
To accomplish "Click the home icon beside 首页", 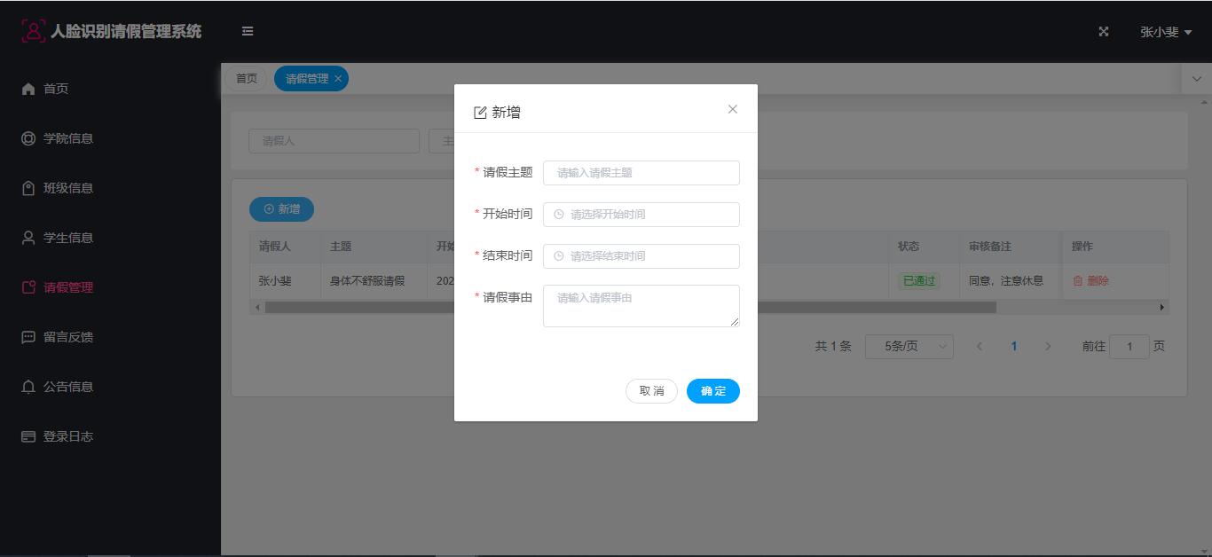I will (x=28, y=89).
